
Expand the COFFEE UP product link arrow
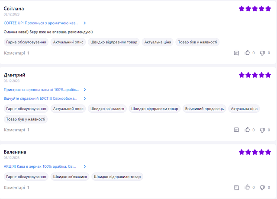[85, 23]
